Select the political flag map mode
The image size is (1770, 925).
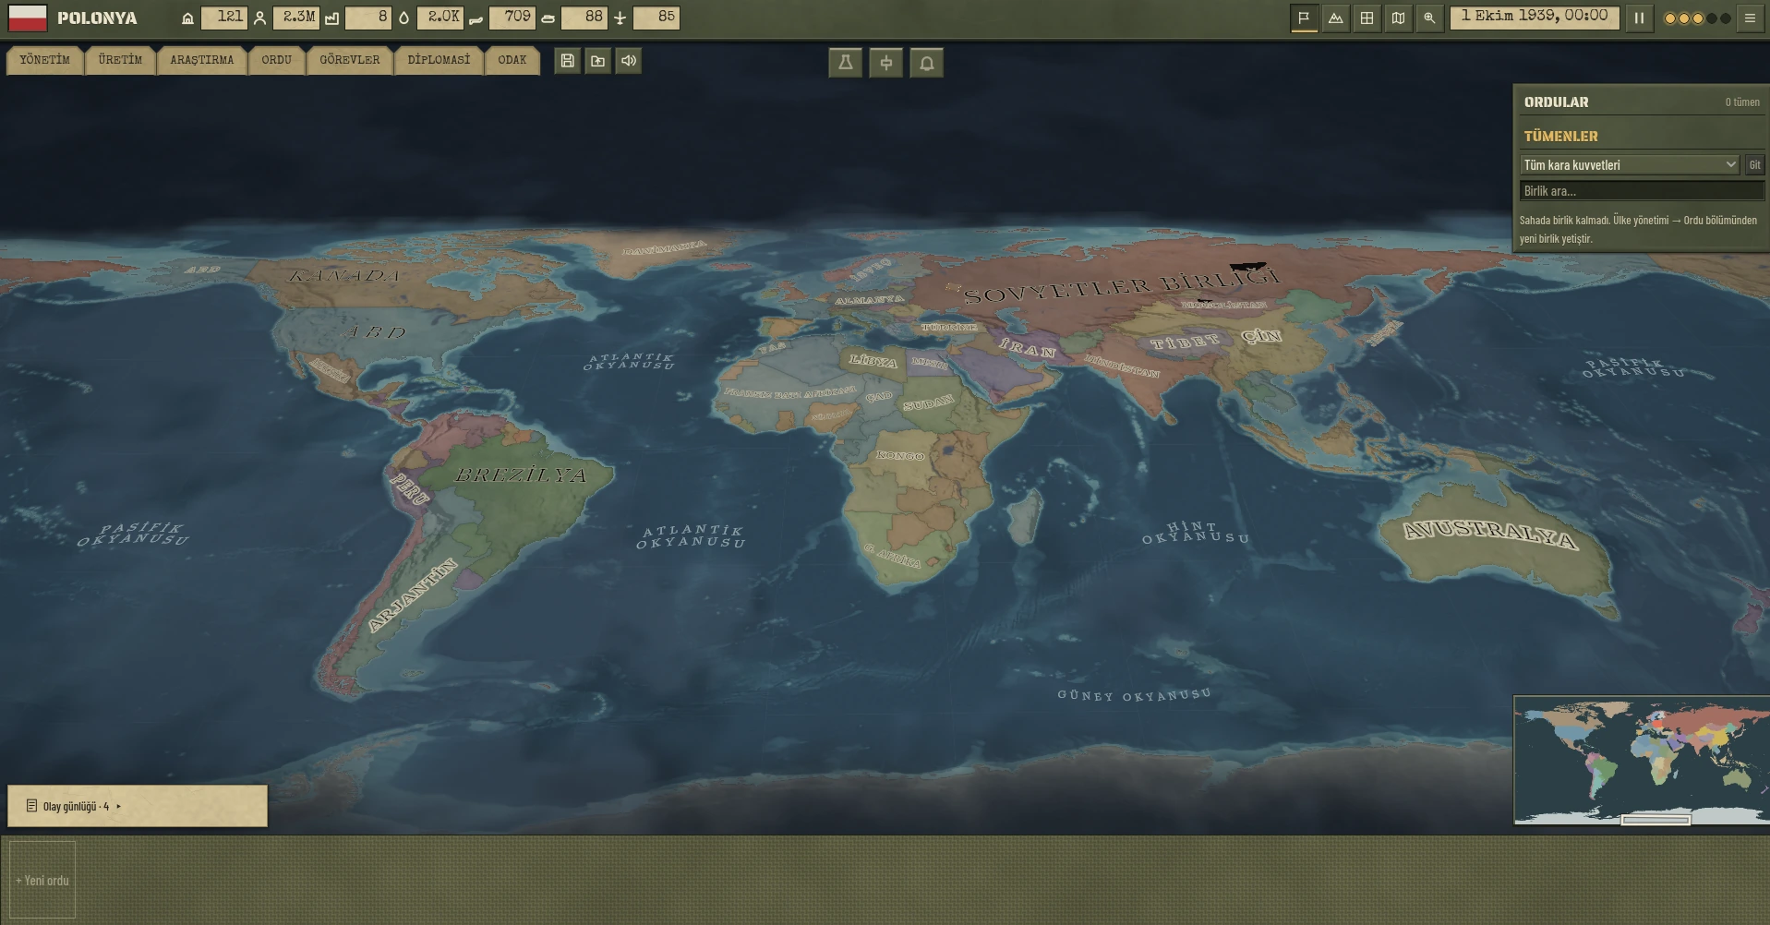(x=1304, y=18)
